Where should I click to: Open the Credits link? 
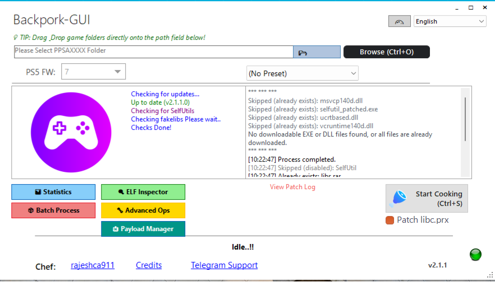(149, 265)
